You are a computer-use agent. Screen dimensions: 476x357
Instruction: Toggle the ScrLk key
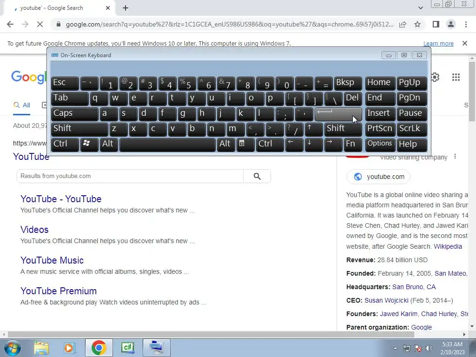412,129
